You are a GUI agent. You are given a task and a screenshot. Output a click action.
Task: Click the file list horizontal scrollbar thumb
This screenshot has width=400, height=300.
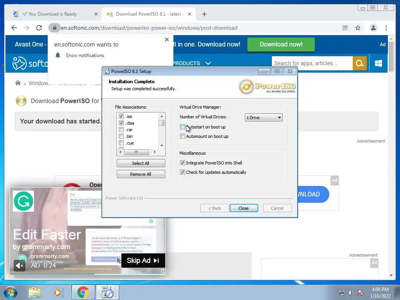136,152
